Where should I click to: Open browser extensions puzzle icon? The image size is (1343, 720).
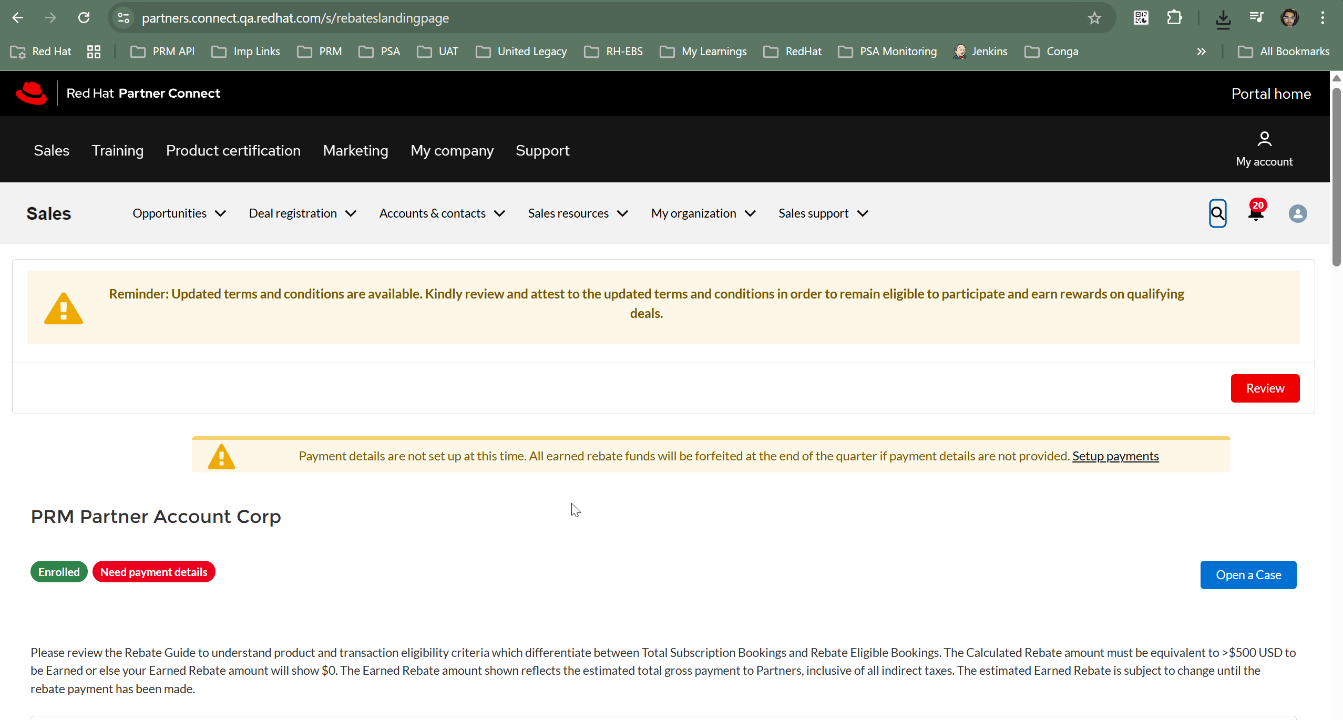click(1174, 18)
